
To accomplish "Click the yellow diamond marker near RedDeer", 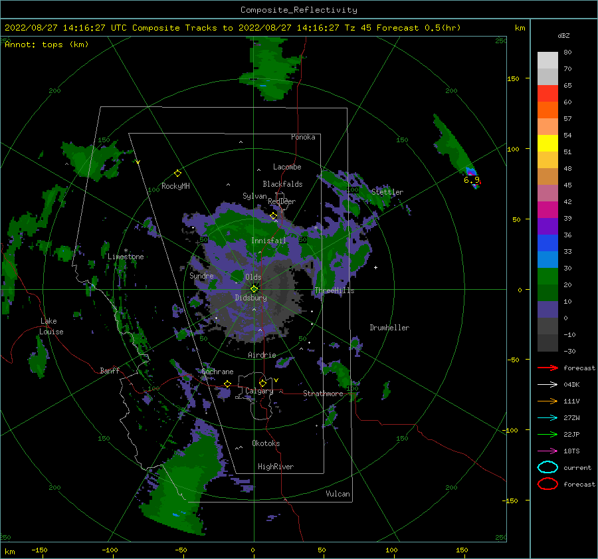I will point(273,216).
